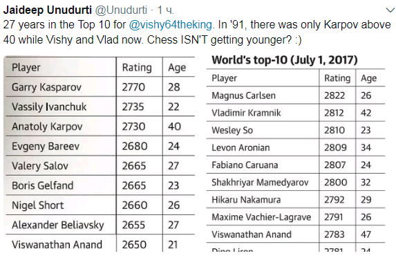Open Jaideep Unudurti's profile name
The height and width of the screenshot is (258, 396).
(48, 10)
